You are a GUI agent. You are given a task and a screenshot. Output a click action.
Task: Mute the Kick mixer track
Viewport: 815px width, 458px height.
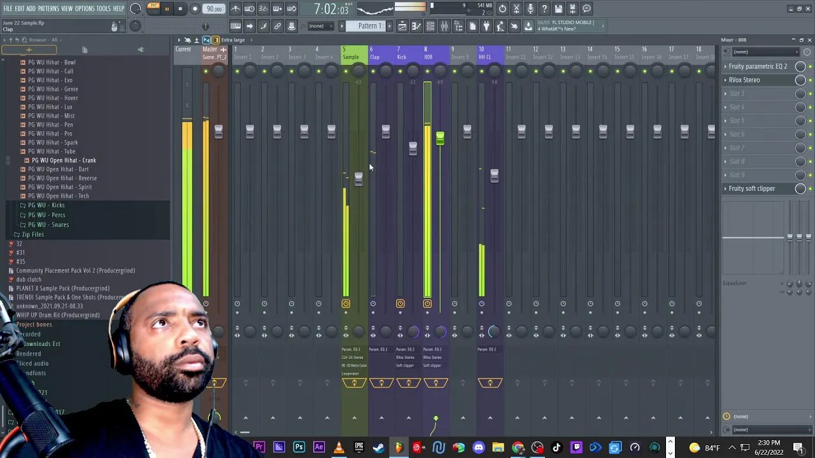pos(400,71)
